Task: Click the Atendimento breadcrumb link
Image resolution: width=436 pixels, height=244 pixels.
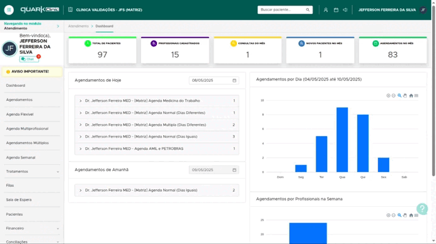Action: [x=78, y=26]
